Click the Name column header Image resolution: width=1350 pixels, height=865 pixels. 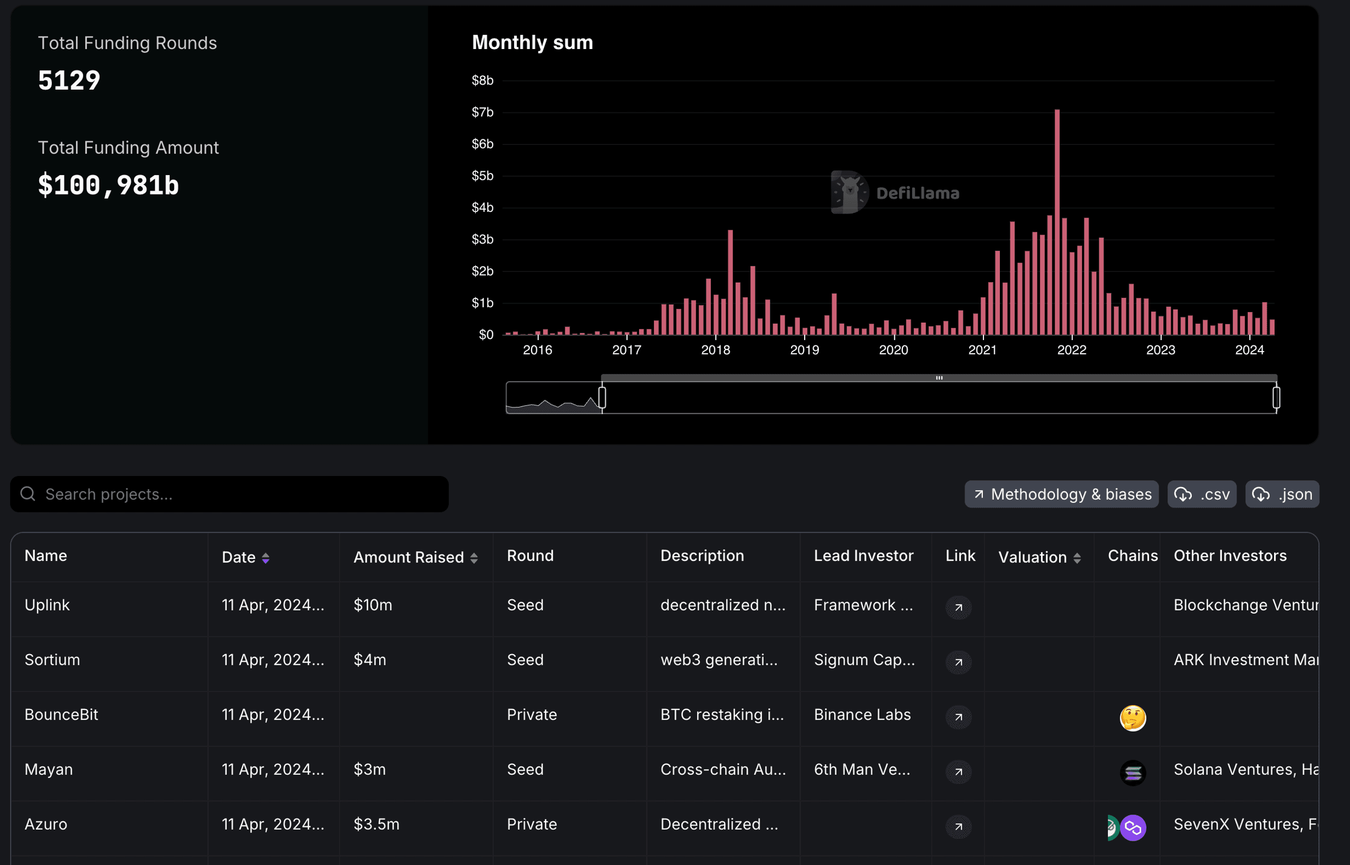(x=46, y=556)
